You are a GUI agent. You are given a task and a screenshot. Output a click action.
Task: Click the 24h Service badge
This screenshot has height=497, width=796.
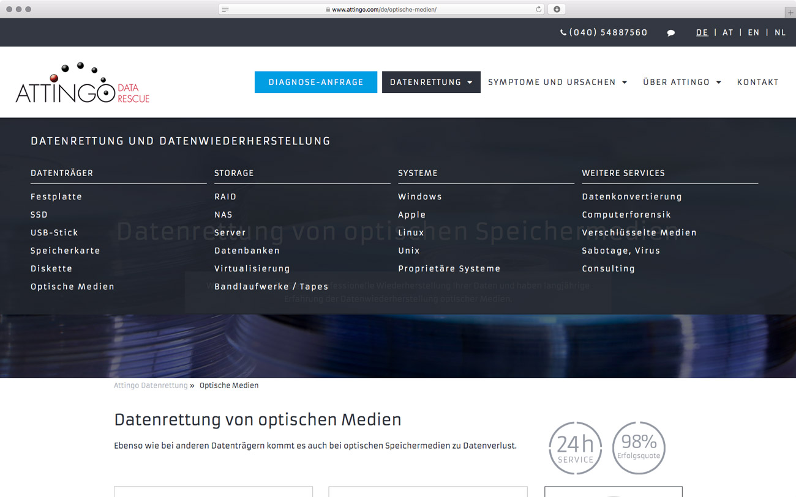click(x=575, y=448)
